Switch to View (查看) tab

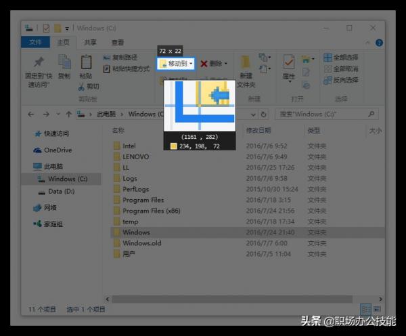point(118,42)
